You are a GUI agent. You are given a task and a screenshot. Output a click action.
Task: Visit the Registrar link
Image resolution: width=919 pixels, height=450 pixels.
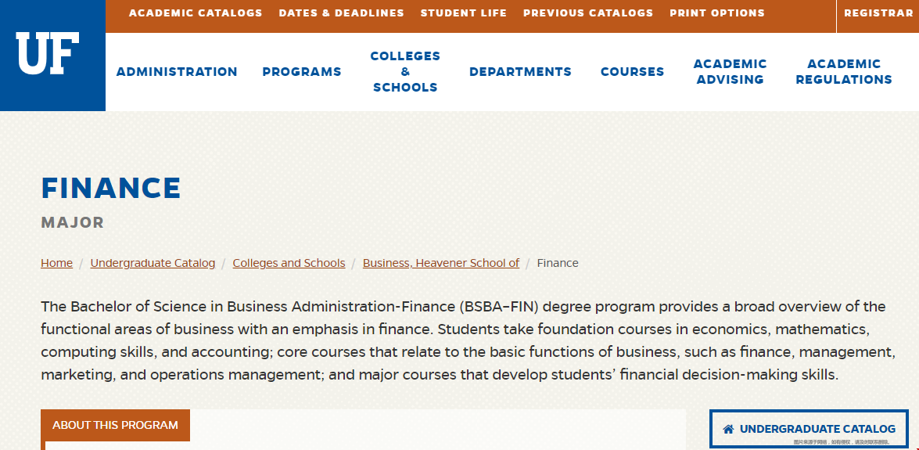tap(878, 13)
